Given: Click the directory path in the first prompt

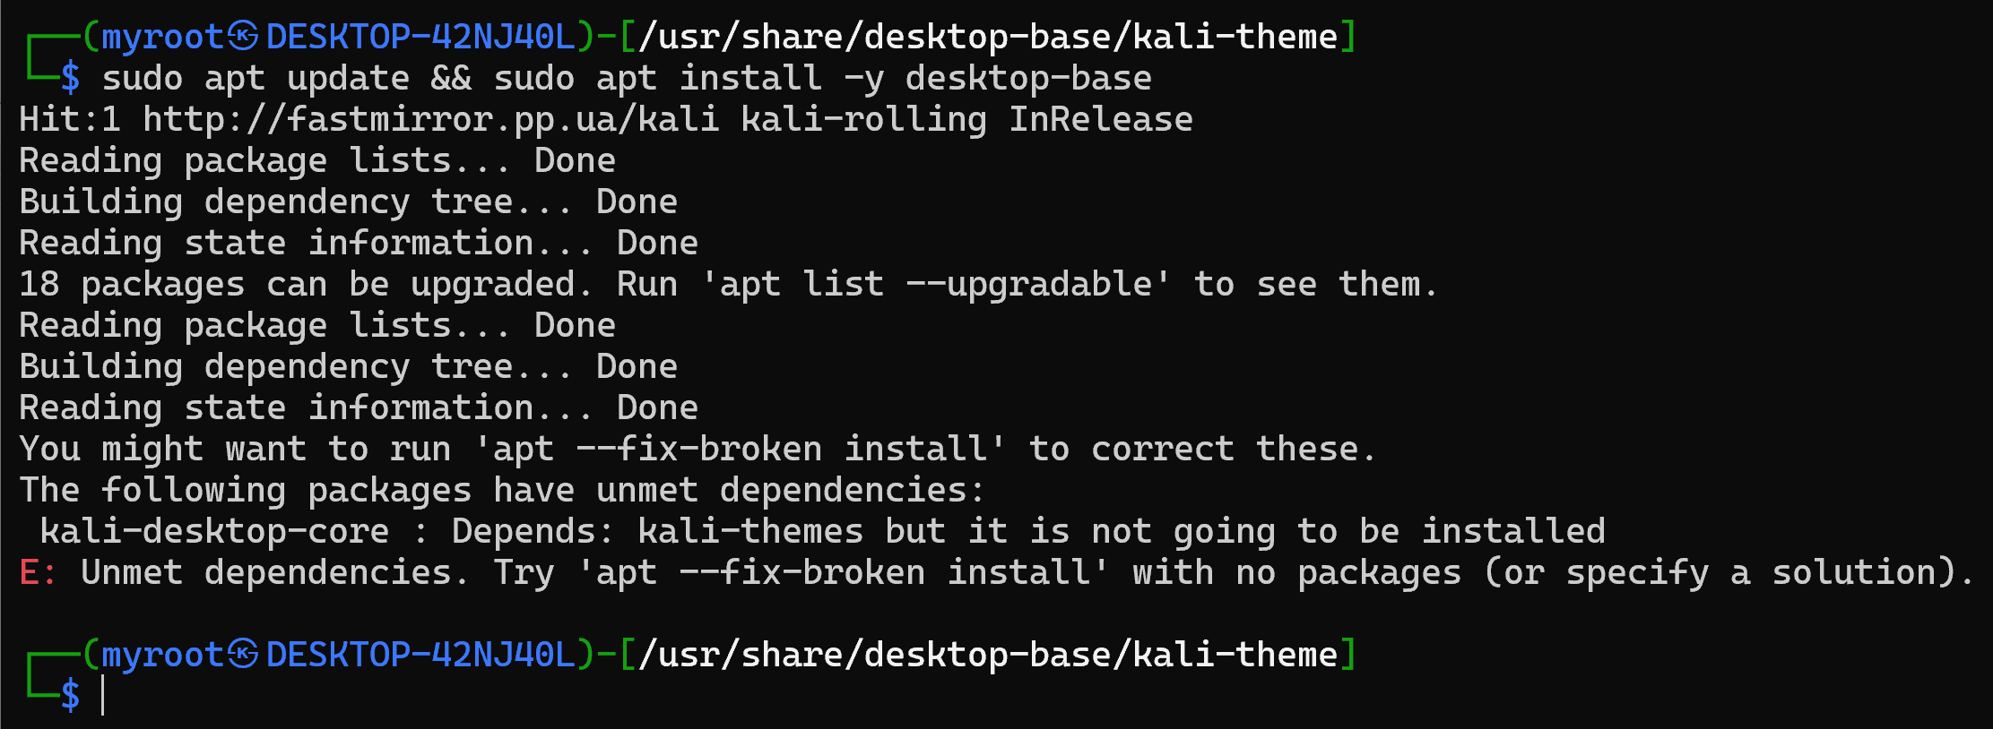Looking at the screenshot, I should pos(988,37).
